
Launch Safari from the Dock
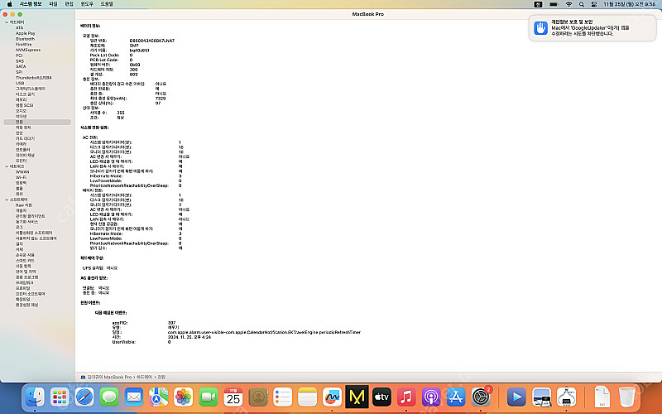click(x=84, y=397)
